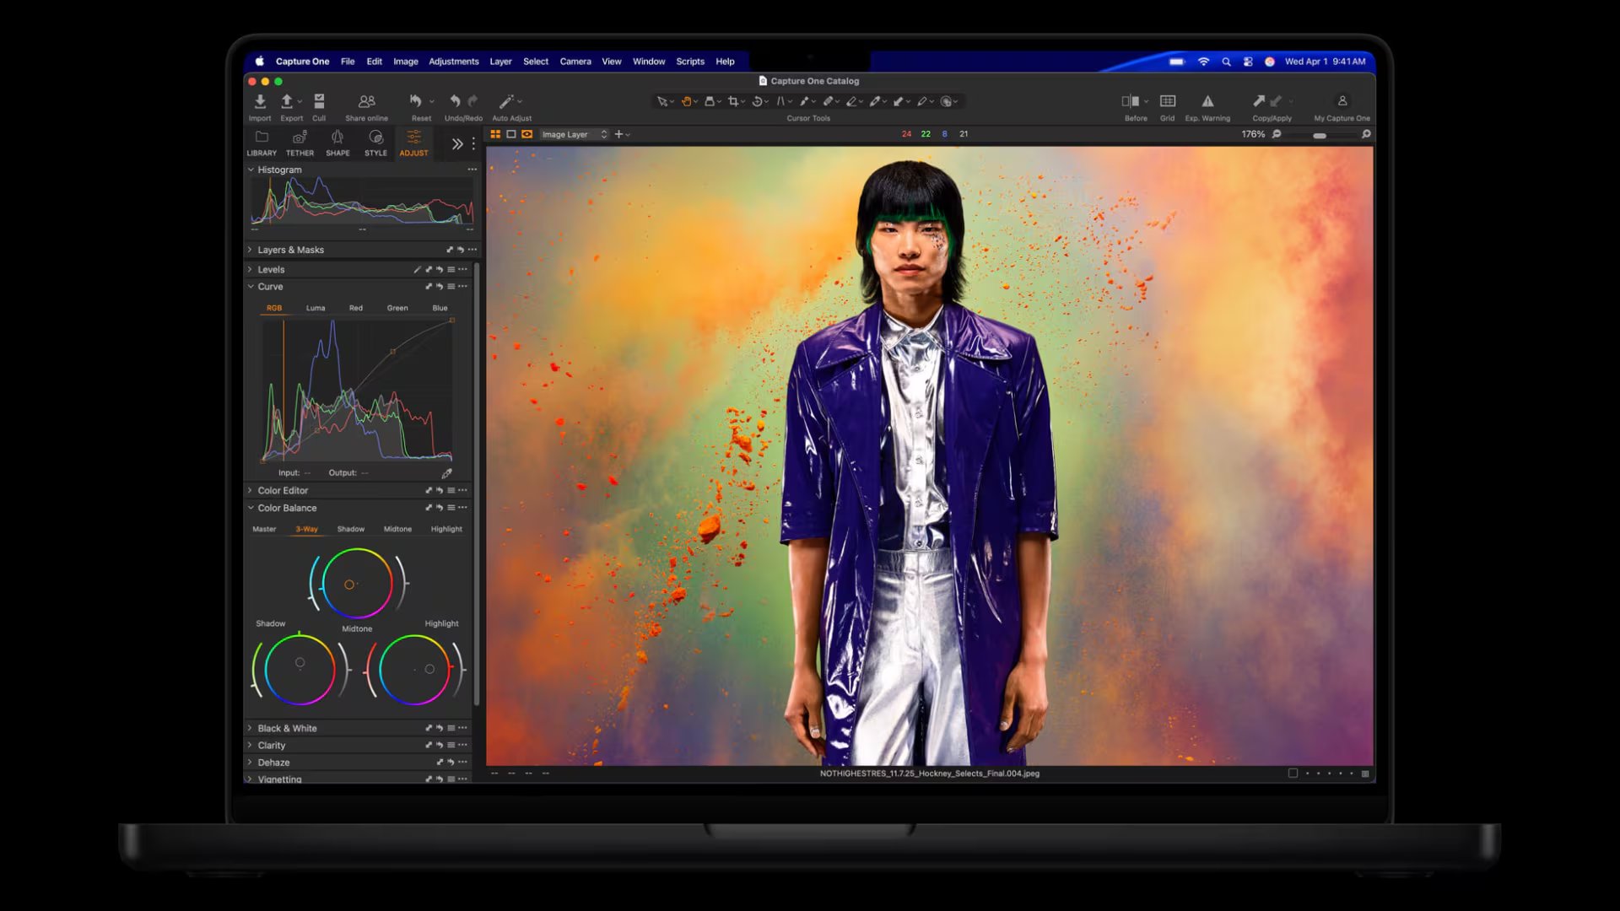
Task: Switch histogram Curve to the Blue channel
Action: tap(440, 308)
